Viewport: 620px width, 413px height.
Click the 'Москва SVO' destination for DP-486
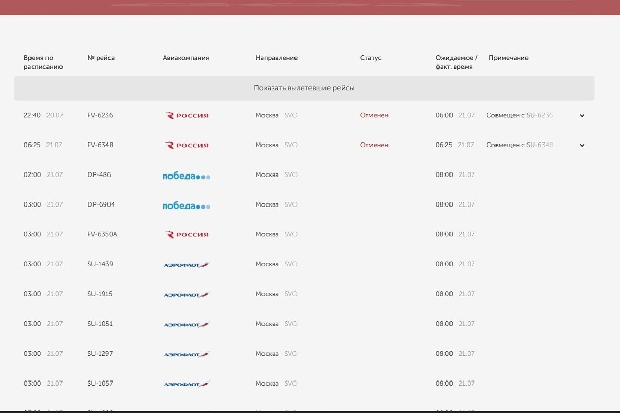(x=276, y=175)
